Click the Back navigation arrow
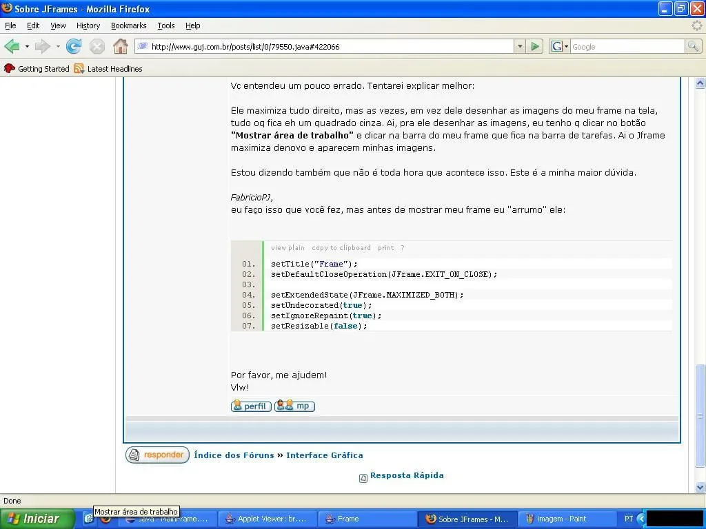 12,46
